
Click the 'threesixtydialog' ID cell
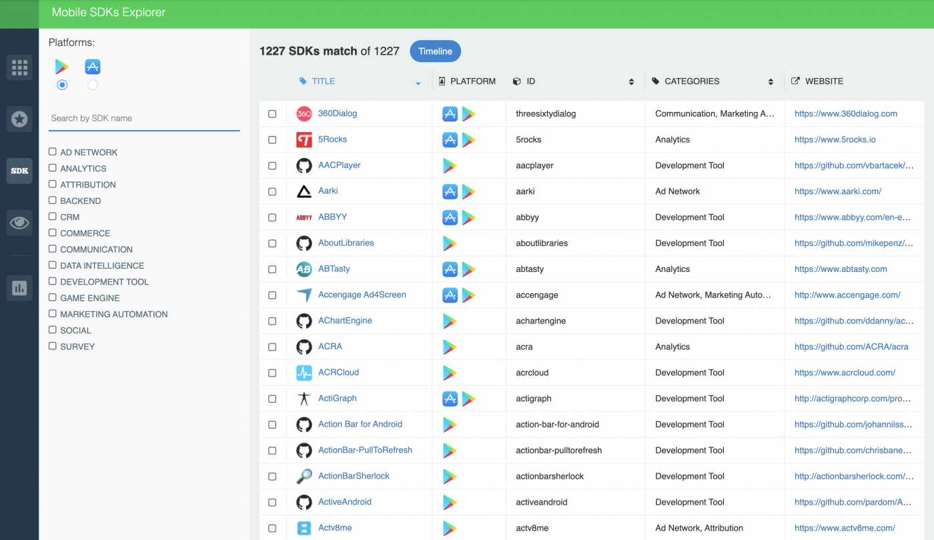click(546, 114)
